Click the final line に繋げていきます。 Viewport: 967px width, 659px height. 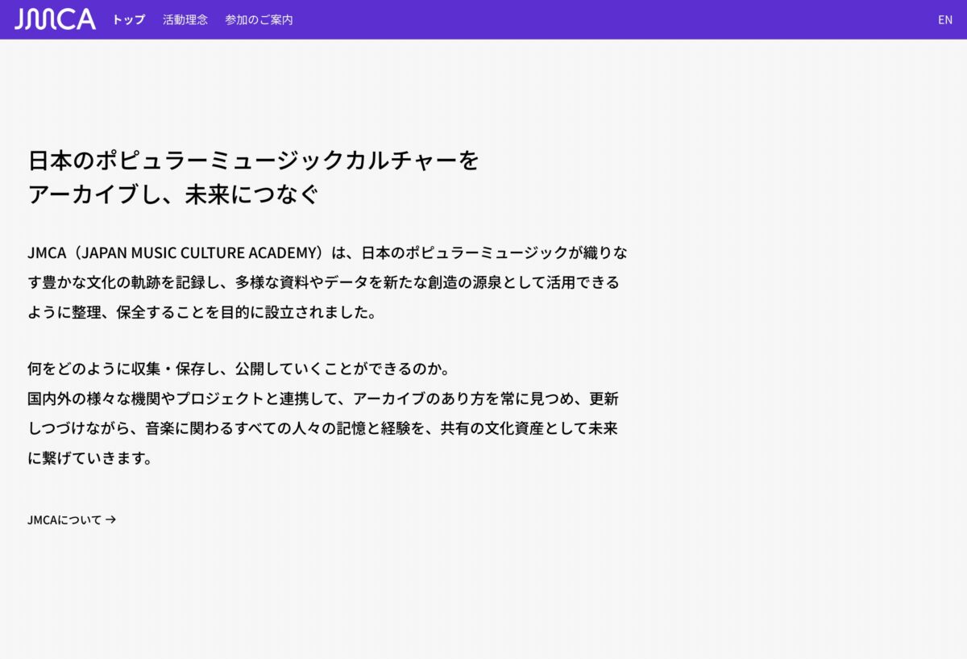pos(89,459)
